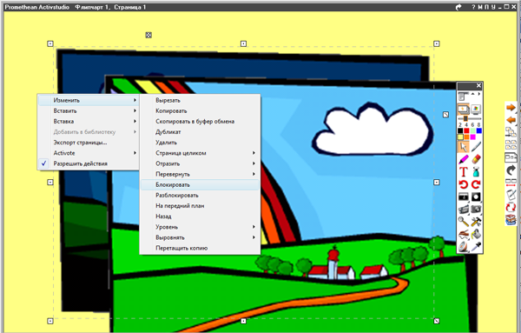521x333 pixels.
Task: Activate the Revealer blind tool
Action: tap(463, 197)
